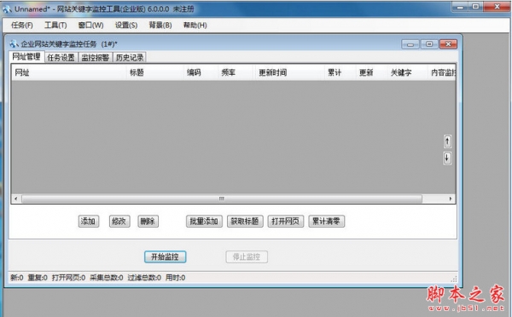
Task: Maximize the main application window
Action: click(x=476, y=7)
